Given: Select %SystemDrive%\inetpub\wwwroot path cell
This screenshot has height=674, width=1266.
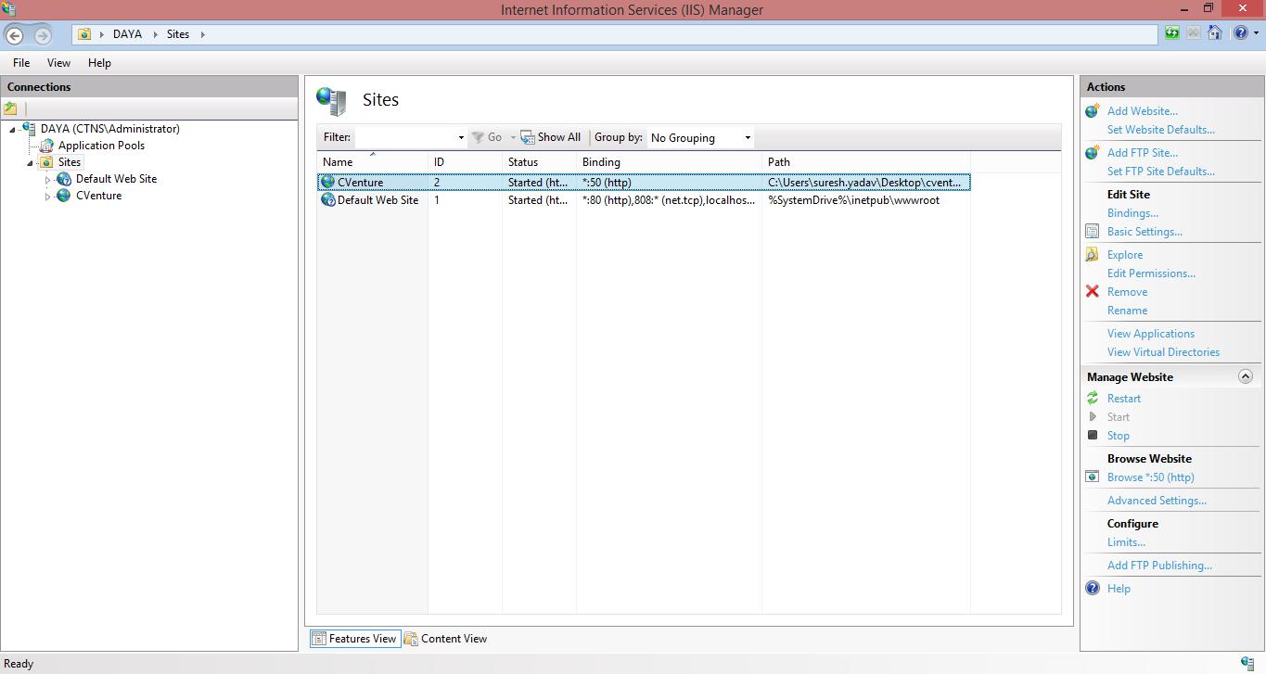Looking at the screenshot, I should (x=853, y=200).
